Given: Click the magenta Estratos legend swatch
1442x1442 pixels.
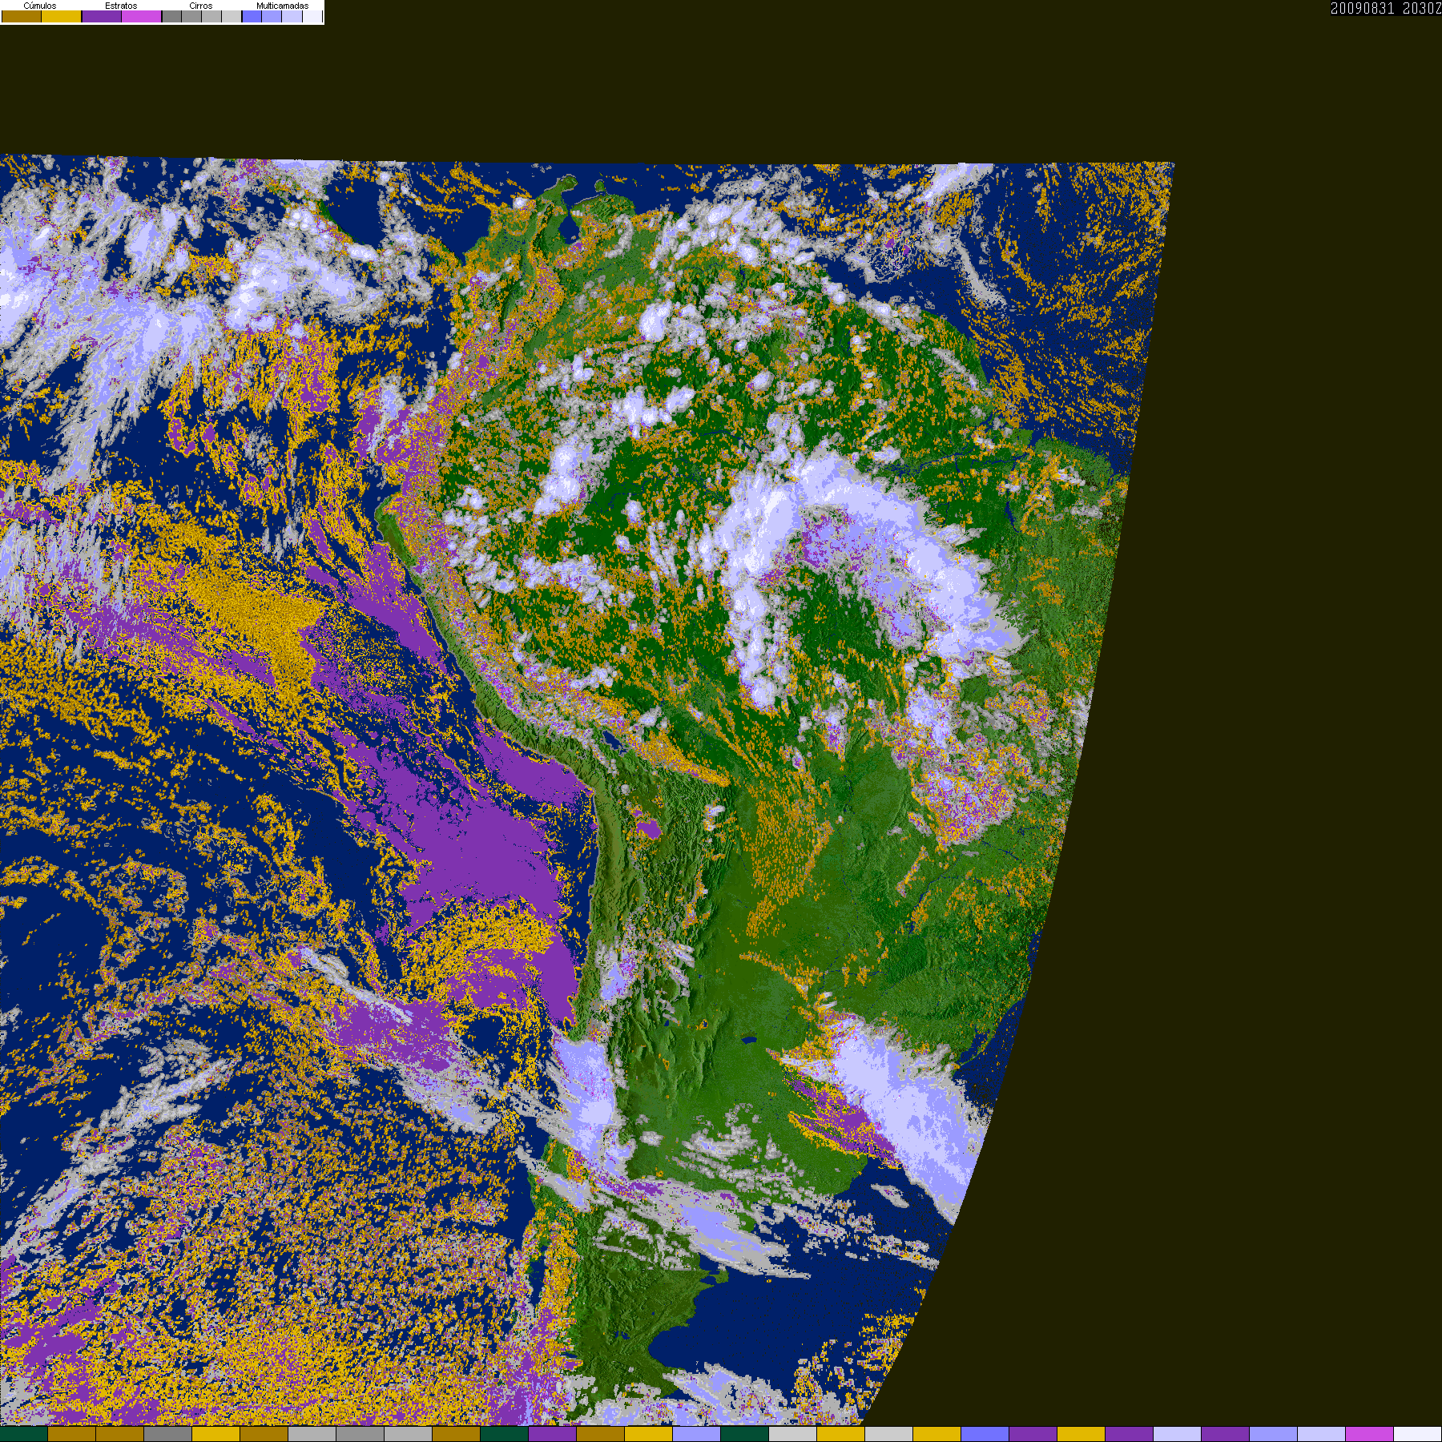Looking at the screenshot, I should point(141,16).
